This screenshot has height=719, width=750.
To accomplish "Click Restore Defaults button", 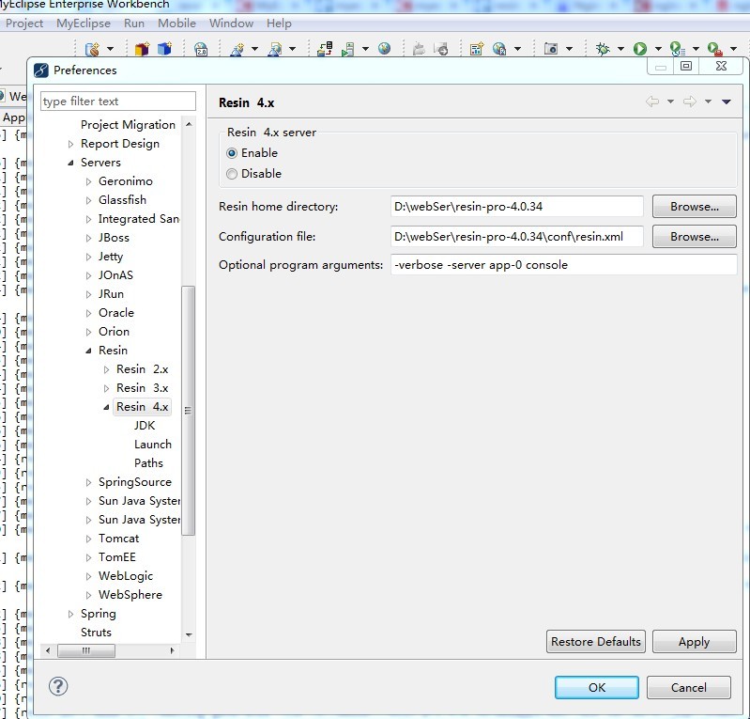I will click(x=595, y=641).
